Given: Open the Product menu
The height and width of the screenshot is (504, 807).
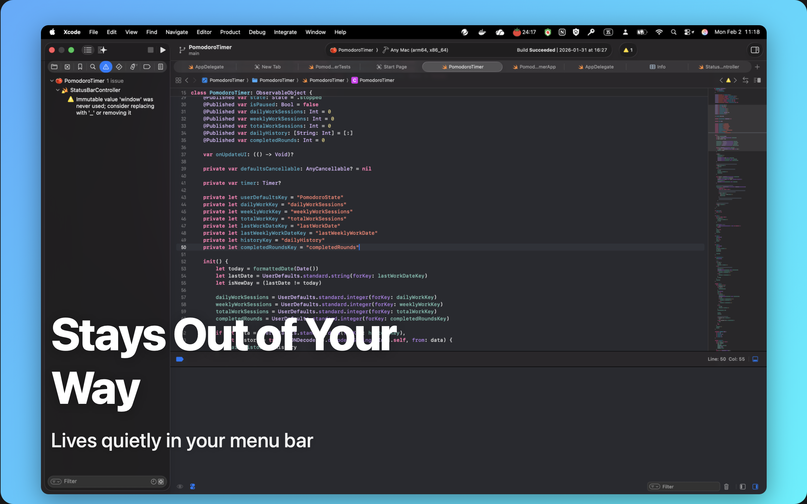Looking at the screenshot, I should [x=230, y=32].
